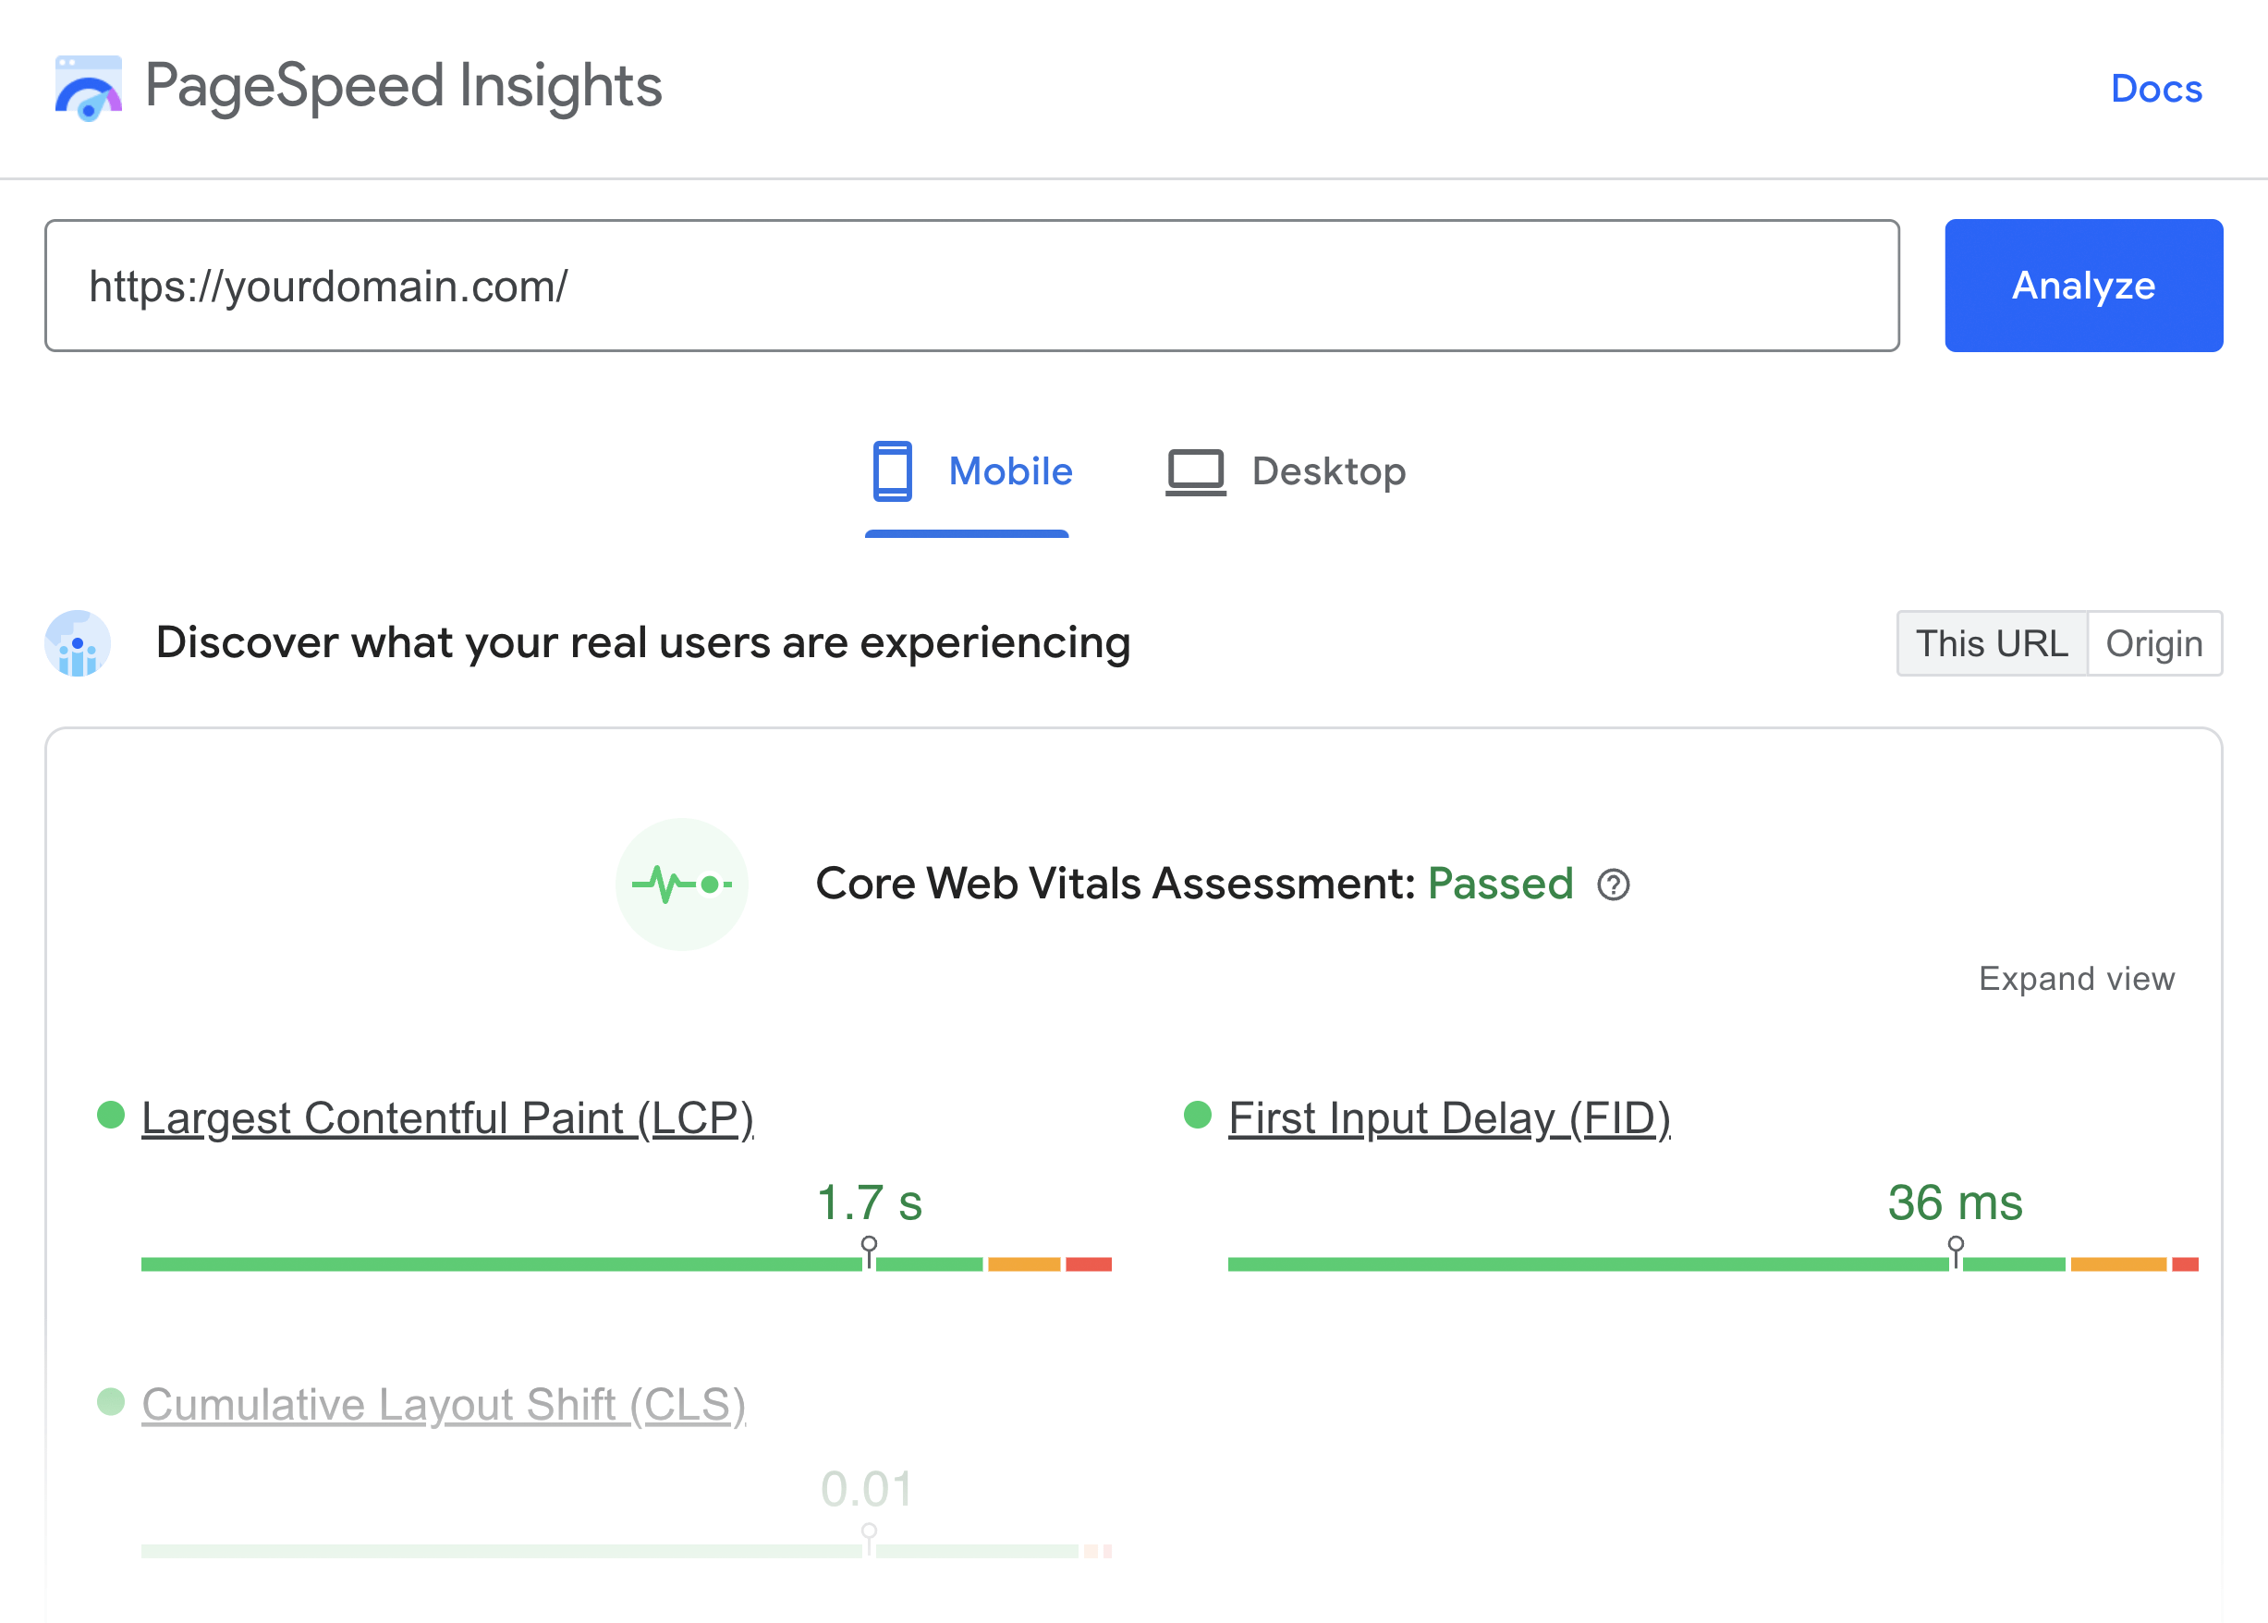Toggle Origin mode for field data
2268x1623 pixels.
click(x=2154, y=643)
